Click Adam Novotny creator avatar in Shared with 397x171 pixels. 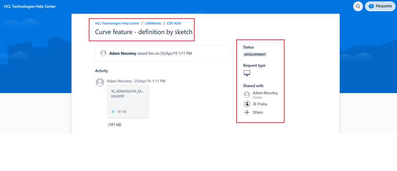247,95
